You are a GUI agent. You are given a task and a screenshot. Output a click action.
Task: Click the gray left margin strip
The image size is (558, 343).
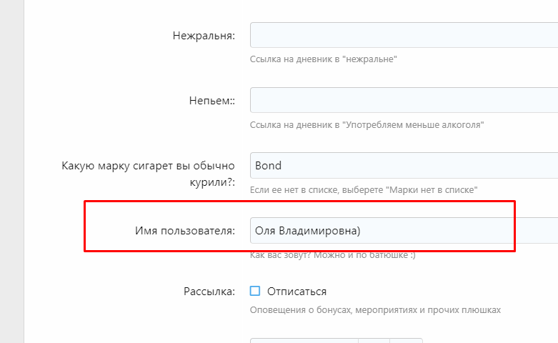[x=12, y=171]
